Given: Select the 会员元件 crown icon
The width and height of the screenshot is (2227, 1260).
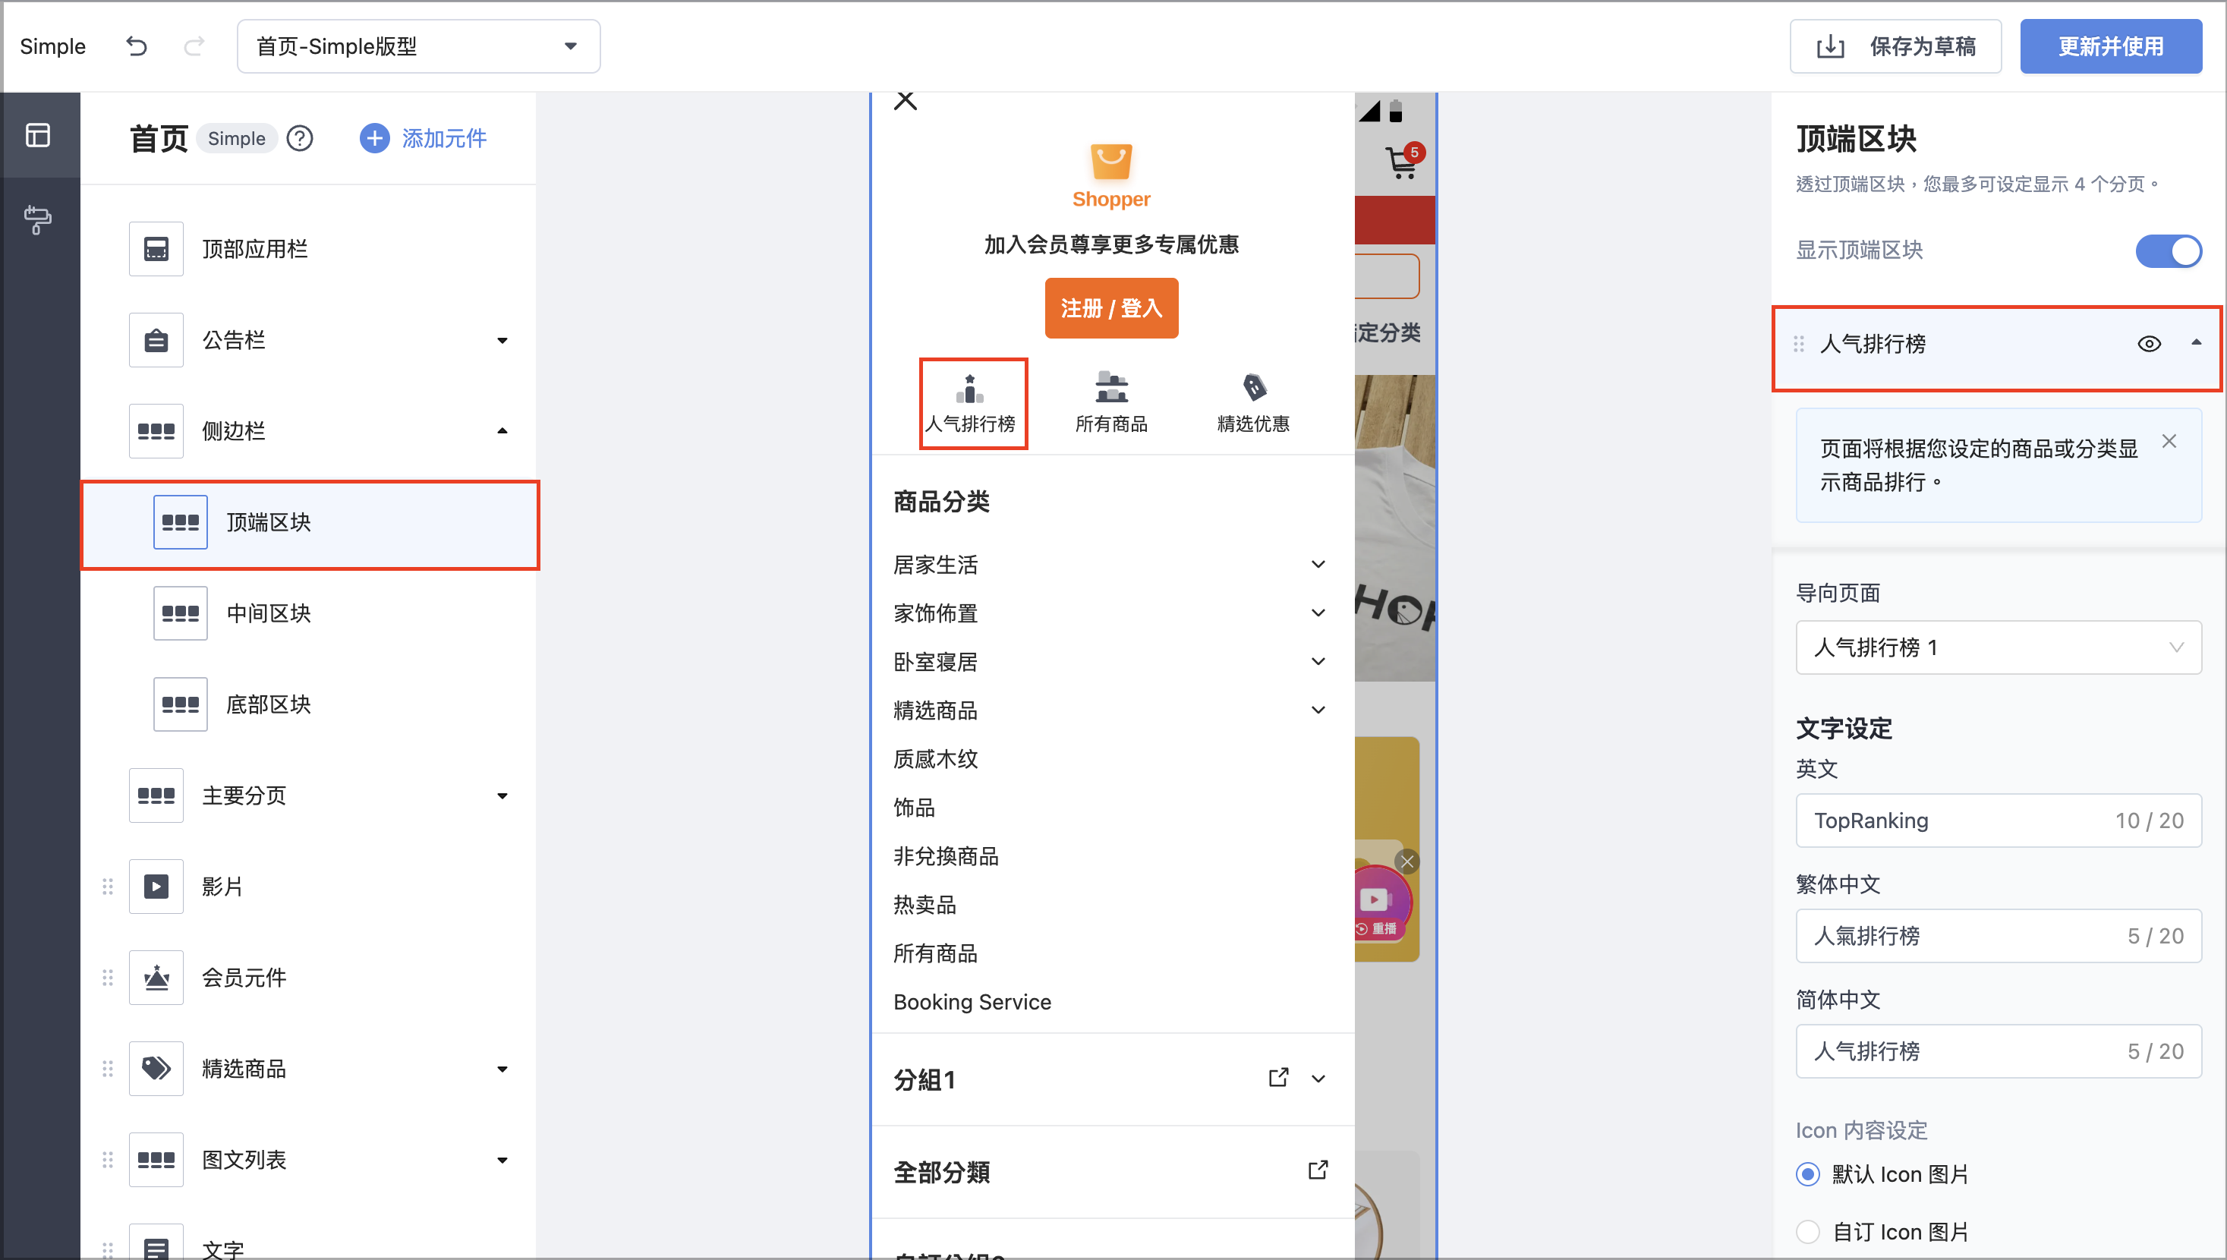Looking at the screenshot, I should [156, 978].
